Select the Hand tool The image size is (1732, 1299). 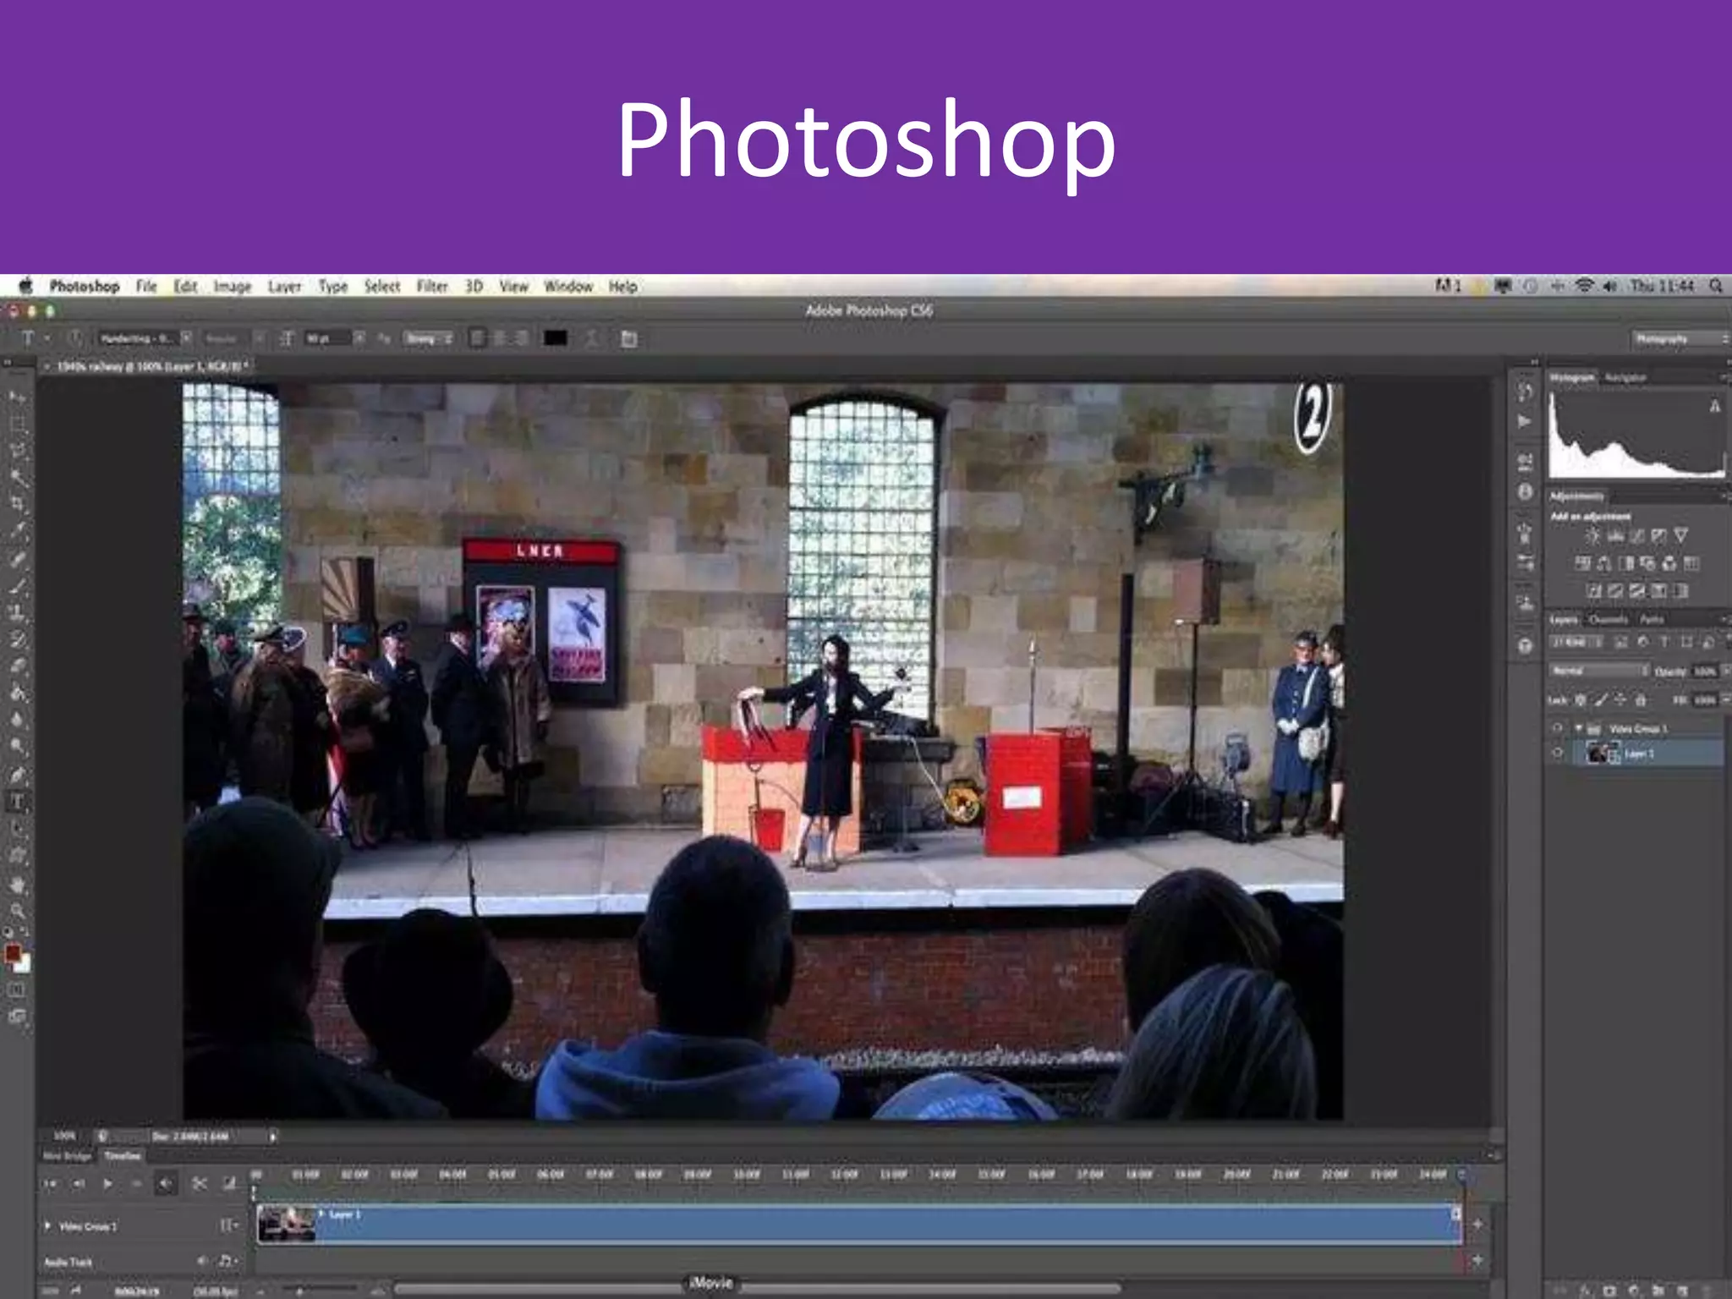17,885
